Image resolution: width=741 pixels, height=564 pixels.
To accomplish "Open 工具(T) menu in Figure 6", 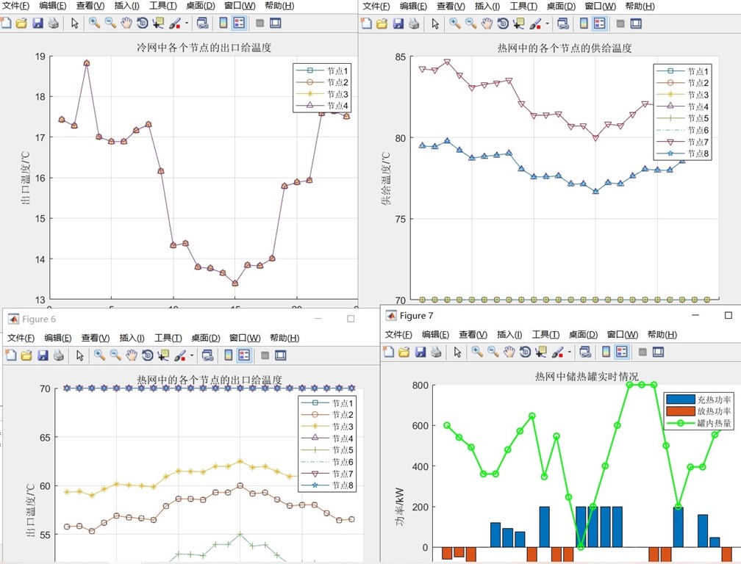I will click(x=168, y=338).
